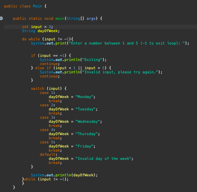Click the switch (input) statement
Viewport: 197px width, 192px height.
(x=49, y=89)
